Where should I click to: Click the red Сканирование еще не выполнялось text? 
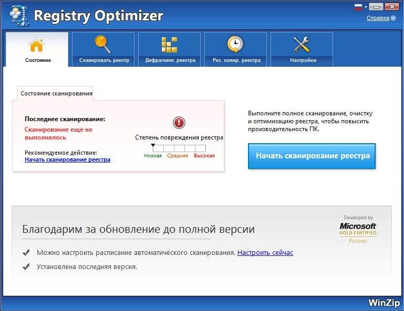(x=58, y=134)
